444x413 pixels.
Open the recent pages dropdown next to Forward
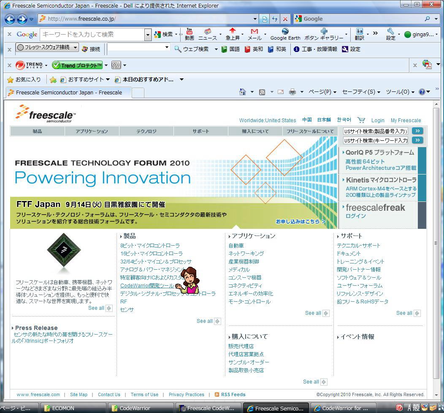pos(31,19)
